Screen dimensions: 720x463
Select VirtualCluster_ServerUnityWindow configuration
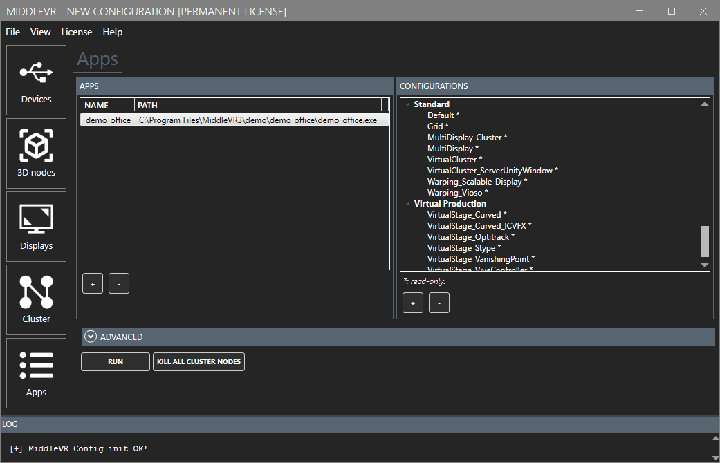pos(492,170)
